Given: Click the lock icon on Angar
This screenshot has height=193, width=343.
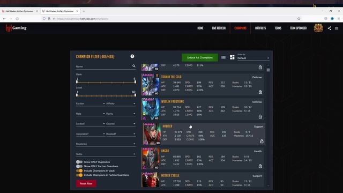Looking at the screenshot, I should coord(260,166).
